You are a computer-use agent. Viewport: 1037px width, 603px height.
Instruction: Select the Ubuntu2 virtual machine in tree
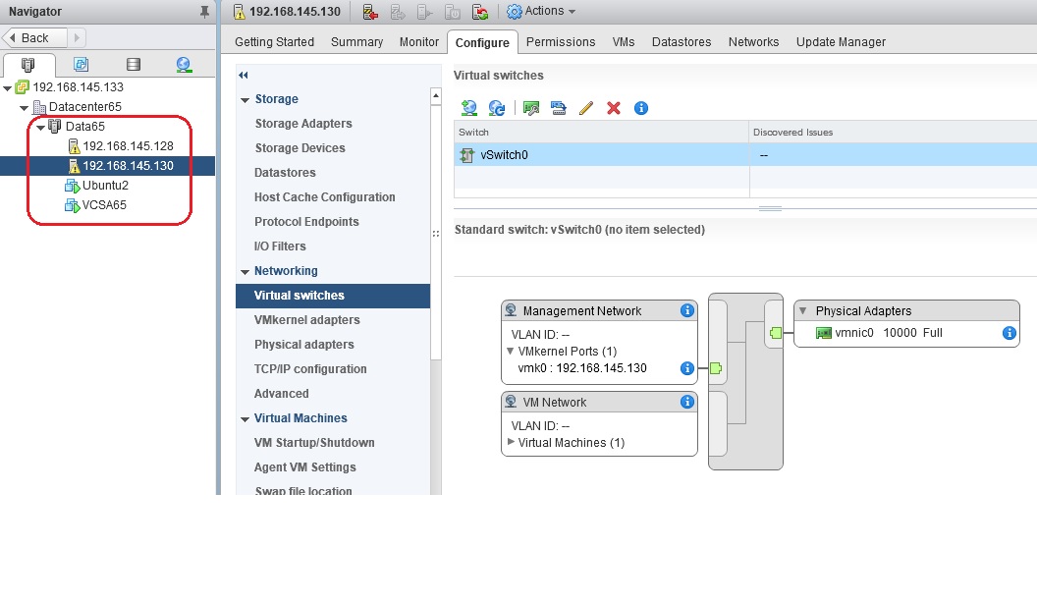(x=105, y=186)
